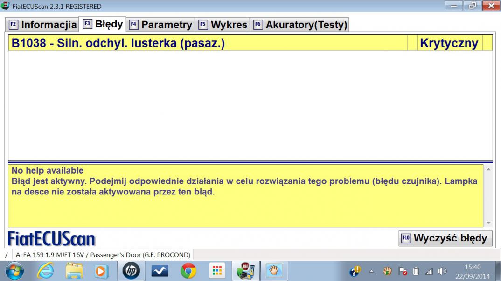Click the FiatECUScan title bar app icon
Image resolution: width=501 pixels, height=281 pixels.
coord(5,6)
